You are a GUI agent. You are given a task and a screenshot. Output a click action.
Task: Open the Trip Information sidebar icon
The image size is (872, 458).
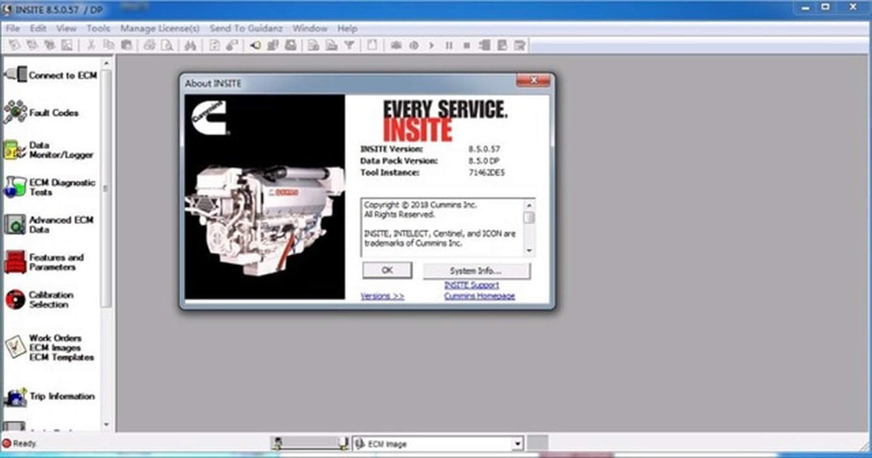click(x=15, y=396)
